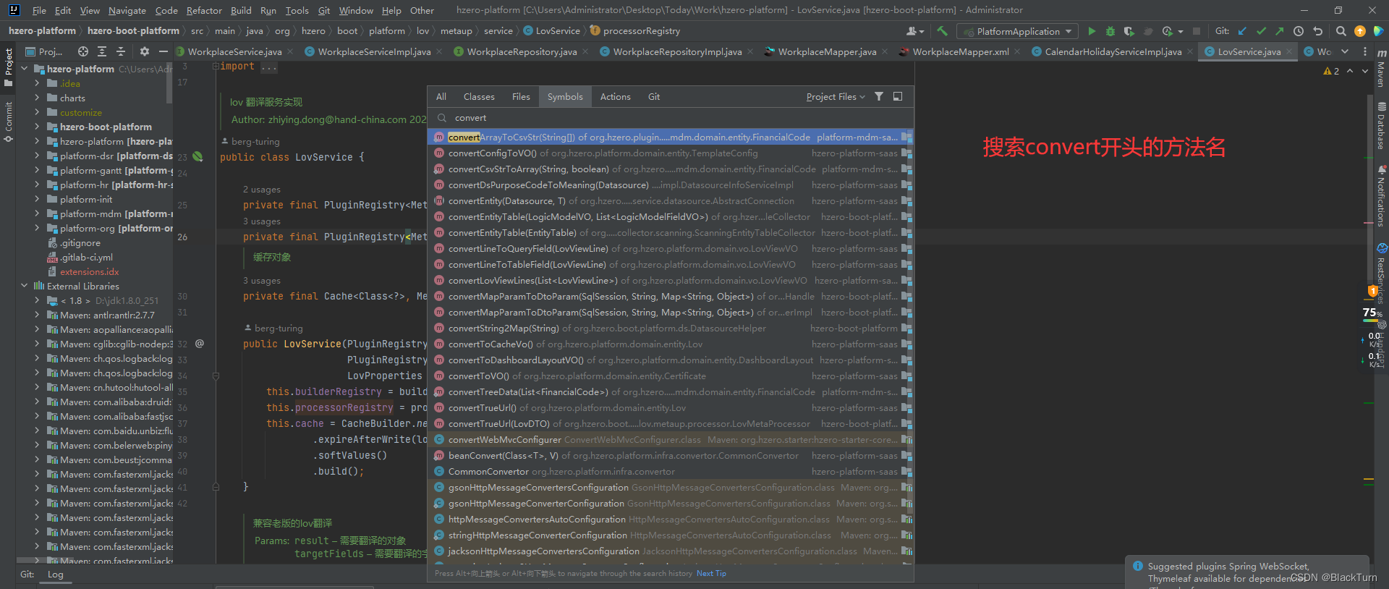Image resolution: width=1389 pixels, height=589 pixels.
Task: Select opened file target icon in Project panel
Action: (83, 51)
